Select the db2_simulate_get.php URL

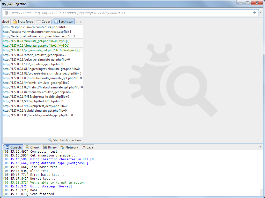[43, 64]
